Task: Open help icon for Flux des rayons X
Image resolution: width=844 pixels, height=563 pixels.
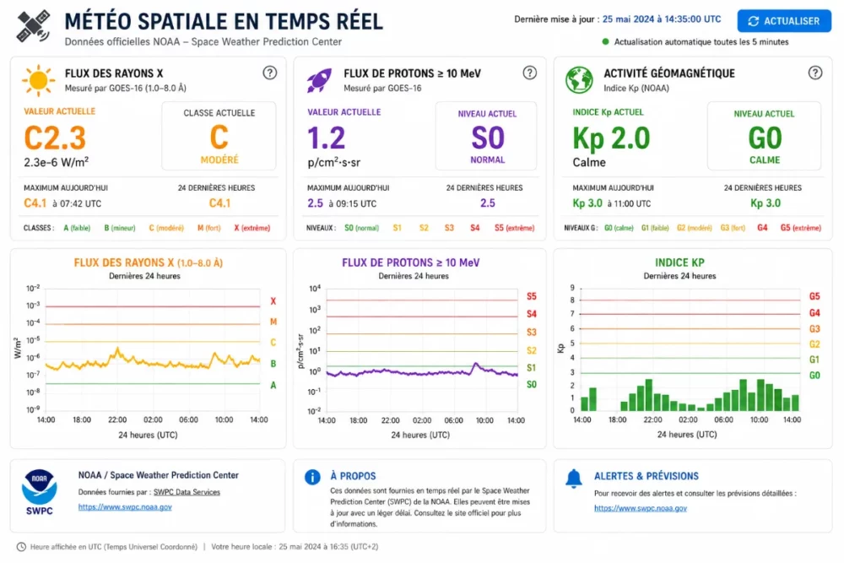Action: click(x=270, y=73)
